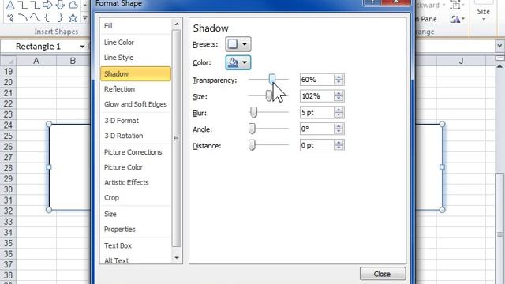
Task: Click the Angle slider thumb
Action: tap(252, 129)
